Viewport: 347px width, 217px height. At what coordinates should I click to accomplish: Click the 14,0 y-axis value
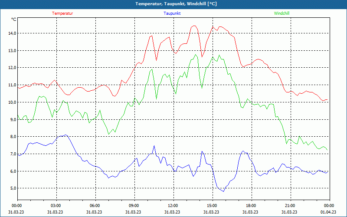click(12, 33)
